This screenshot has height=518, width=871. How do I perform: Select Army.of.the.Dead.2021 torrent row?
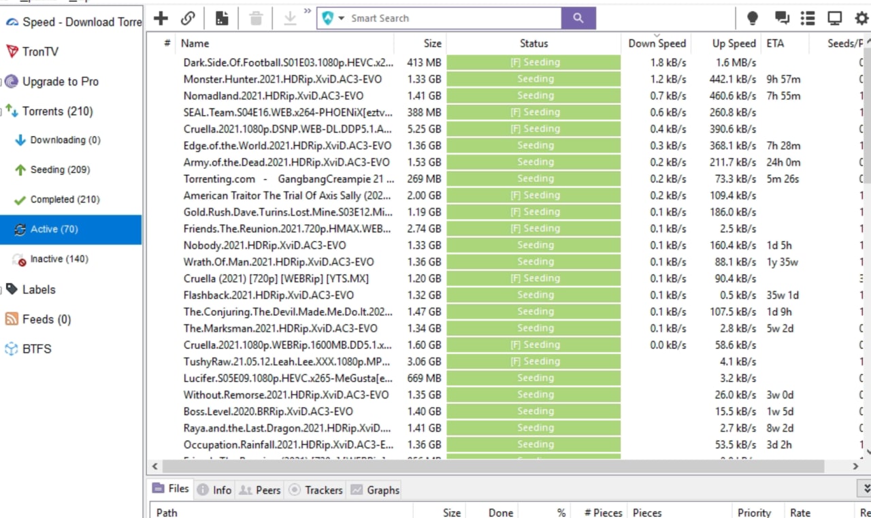(x=506, y=162)
